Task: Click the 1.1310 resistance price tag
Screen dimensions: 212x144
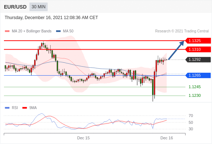Action: 198,49
